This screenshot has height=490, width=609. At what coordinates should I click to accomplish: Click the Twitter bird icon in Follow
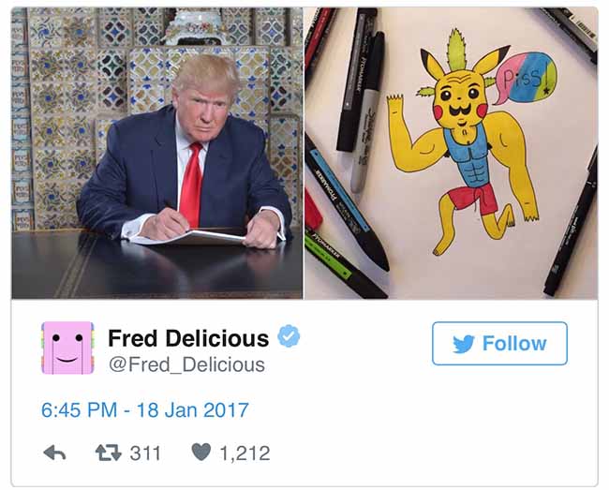click(464, 344)
